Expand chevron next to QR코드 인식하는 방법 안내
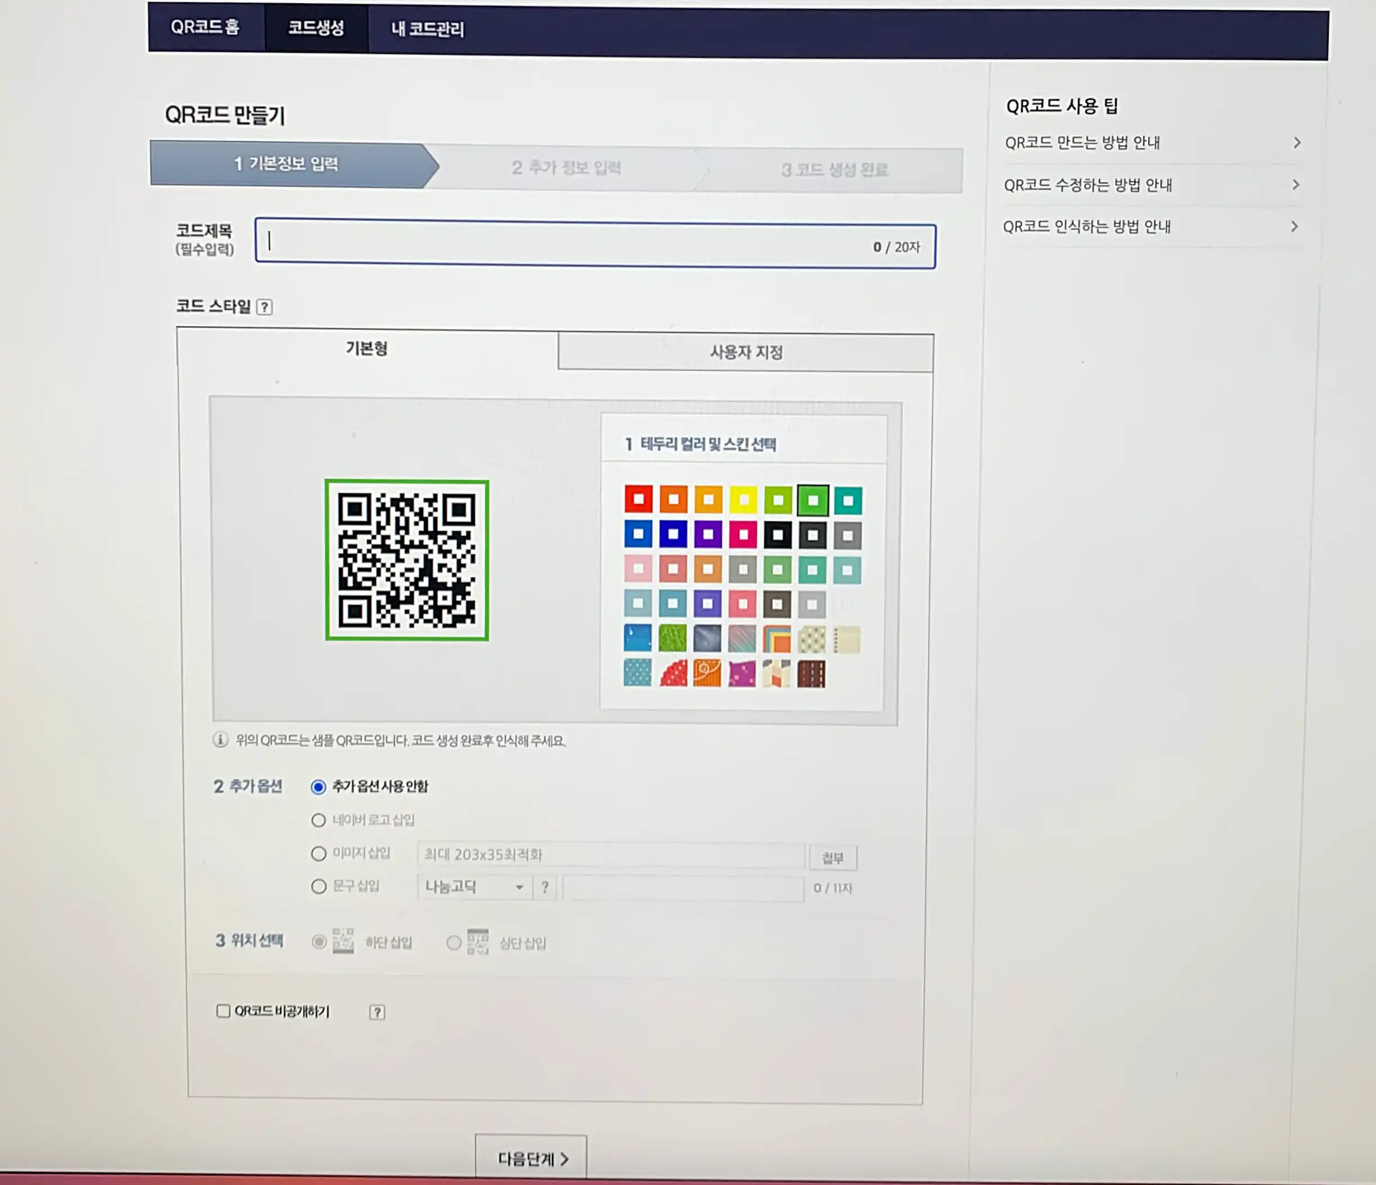This screenshot has width=1376, height=1185. coord(1294,227)
